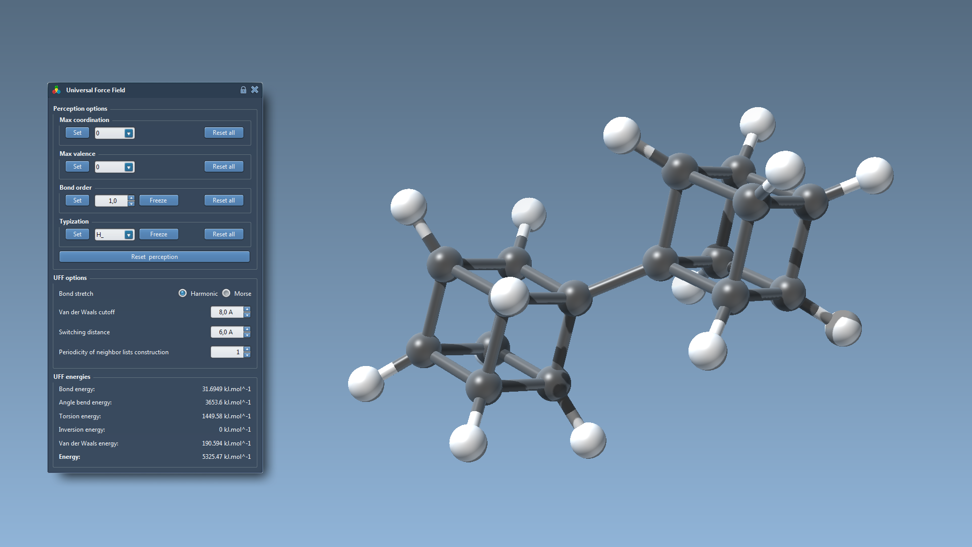Open the Max valence dropdown
The width and height of the screenshot is (972, 547).
click(x=129, y=167)
